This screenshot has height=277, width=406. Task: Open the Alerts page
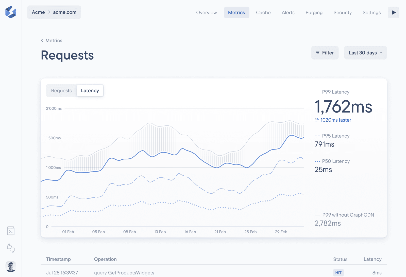click(x=288, y=12)
